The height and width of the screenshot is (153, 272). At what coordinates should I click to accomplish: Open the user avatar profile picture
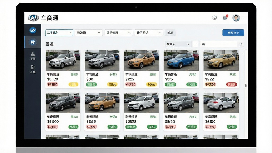[x=236, y=18]
